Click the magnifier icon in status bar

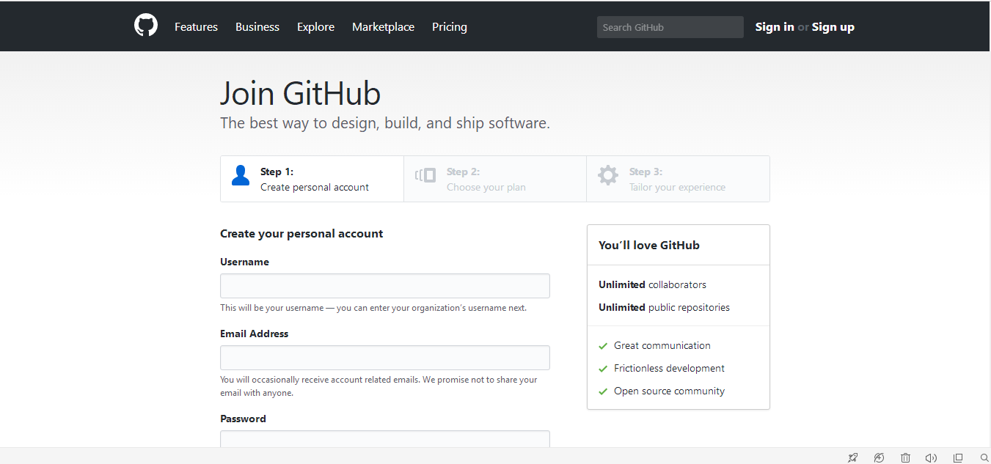(x=984, y=458)
